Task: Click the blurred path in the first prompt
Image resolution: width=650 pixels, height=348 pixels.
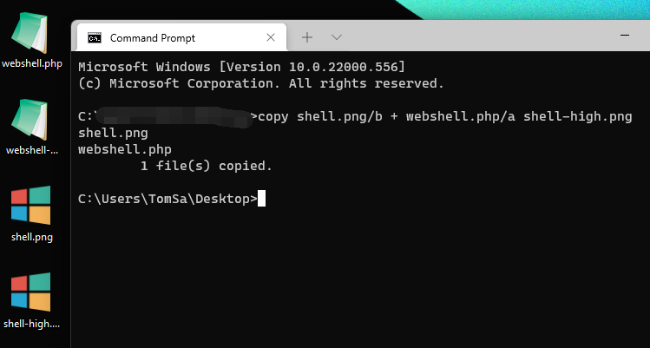Action: (174, 117)
